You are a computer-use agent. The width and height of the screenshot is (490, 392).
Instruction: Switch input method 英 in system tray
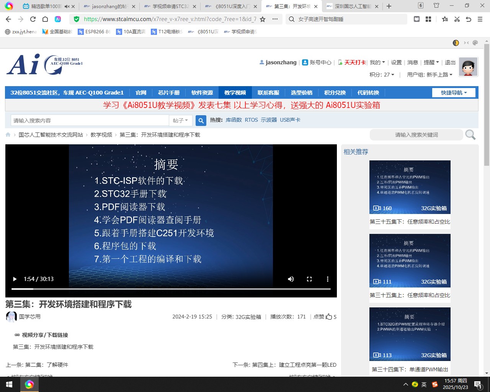pos(424,384)
